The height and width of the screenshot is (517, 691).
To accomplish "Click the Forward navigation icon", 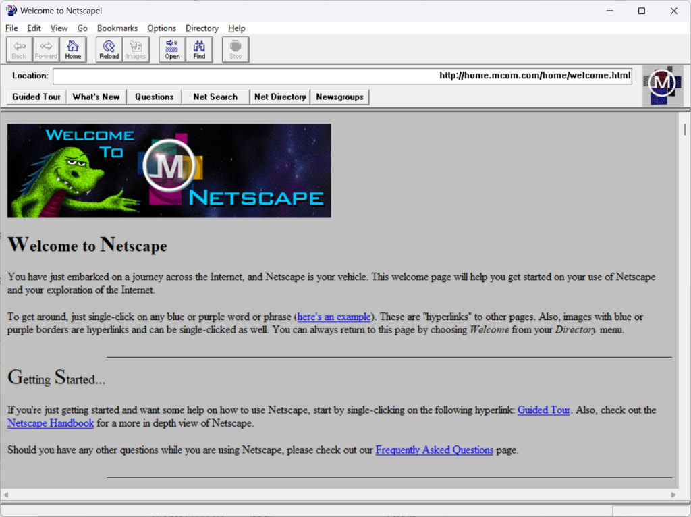I will [x=45, y=49].
